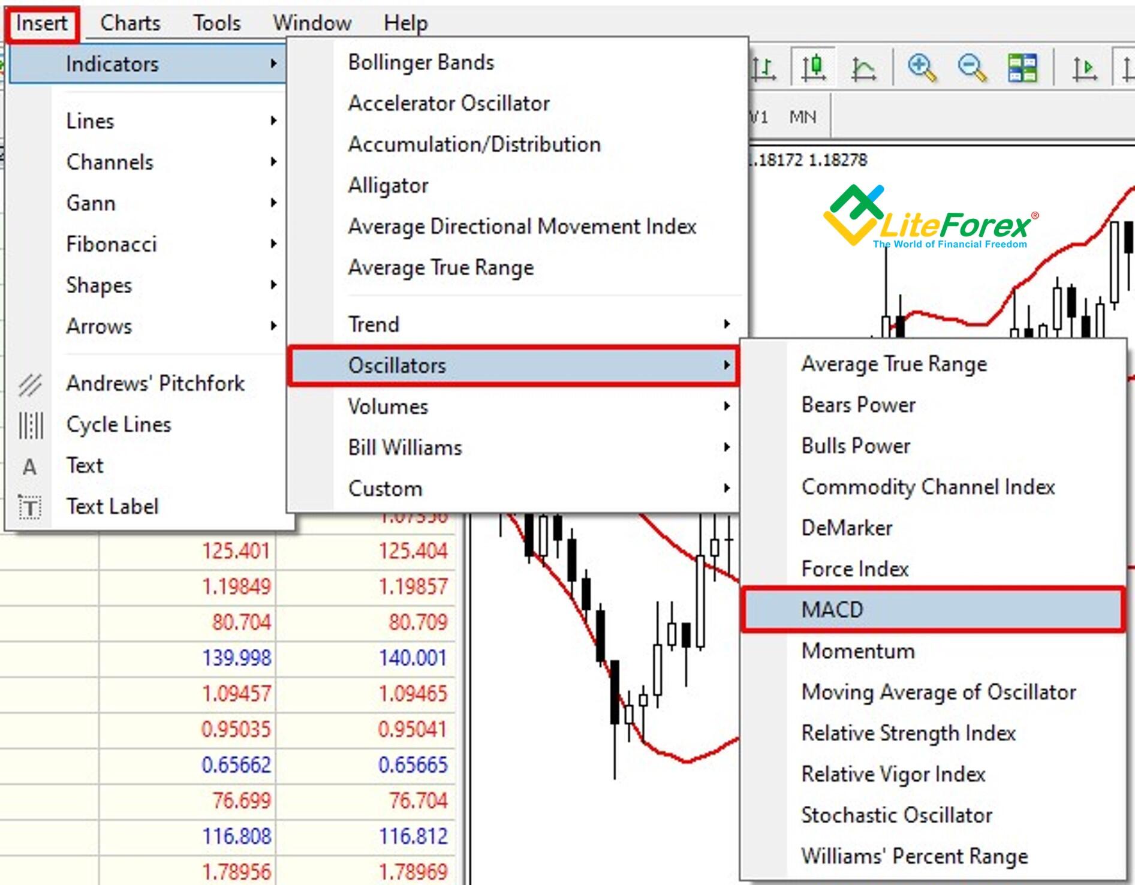
Task: Toggle the Text Label tool
Action: point(29,507)
